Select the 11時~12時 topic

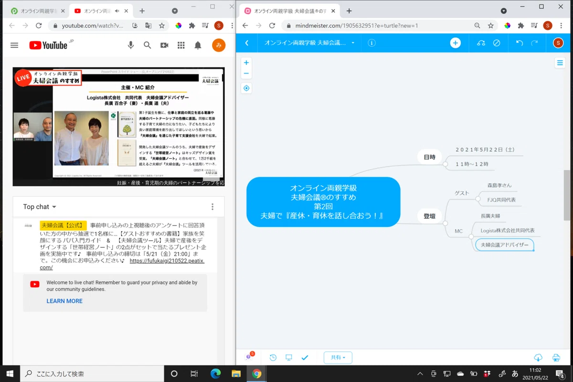click(472, 164)
